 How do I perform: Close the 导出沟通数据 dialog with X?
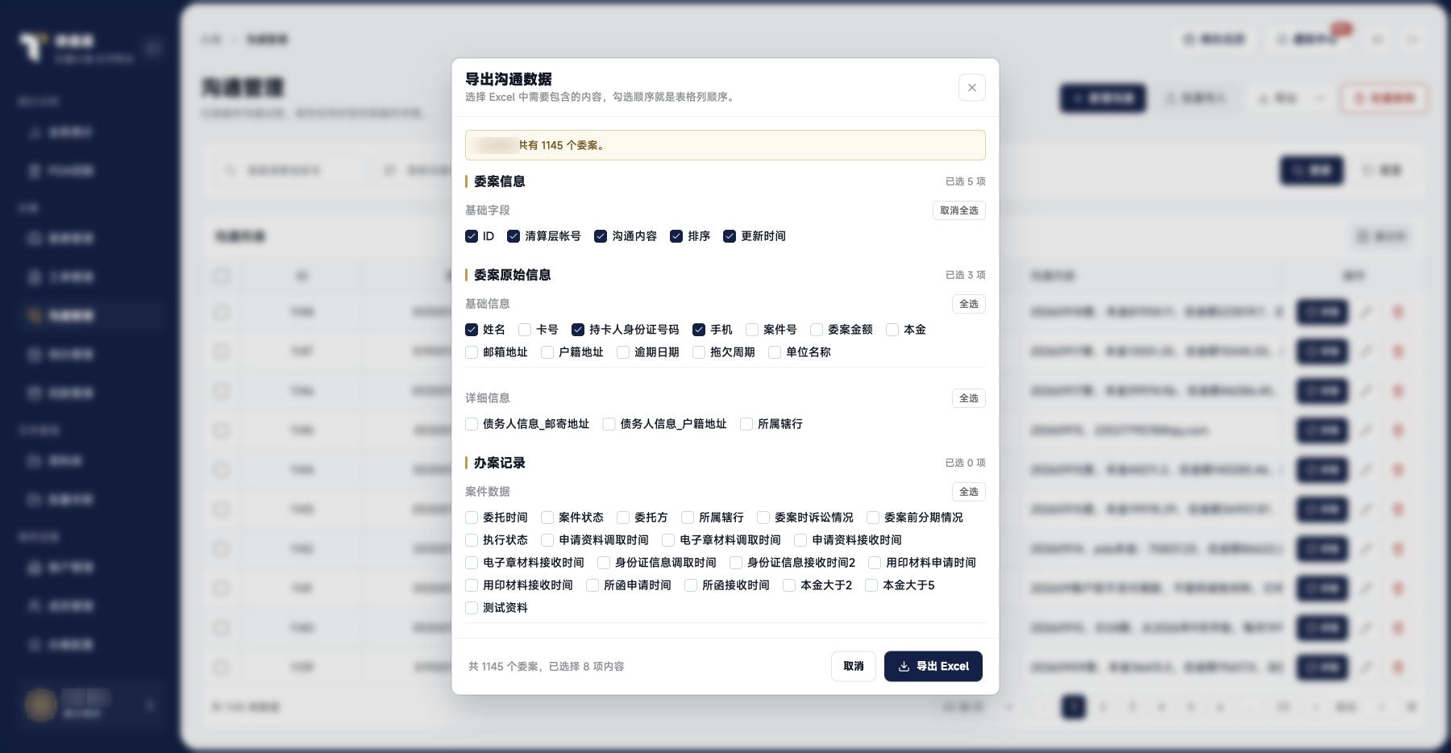[971, 88]
